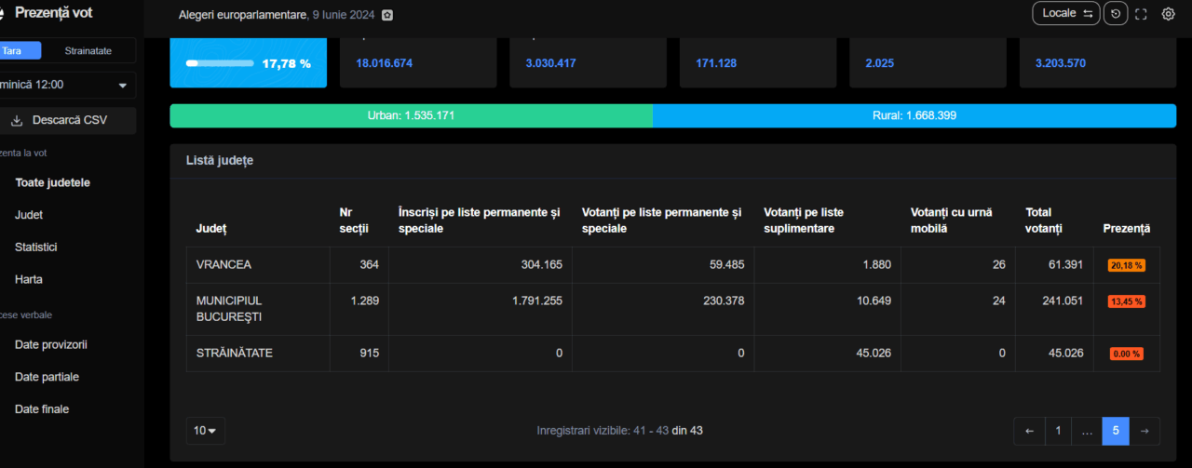Toggle the Locale election switcher
The height and width of the screenshot is (468, 1192).
1065,13
